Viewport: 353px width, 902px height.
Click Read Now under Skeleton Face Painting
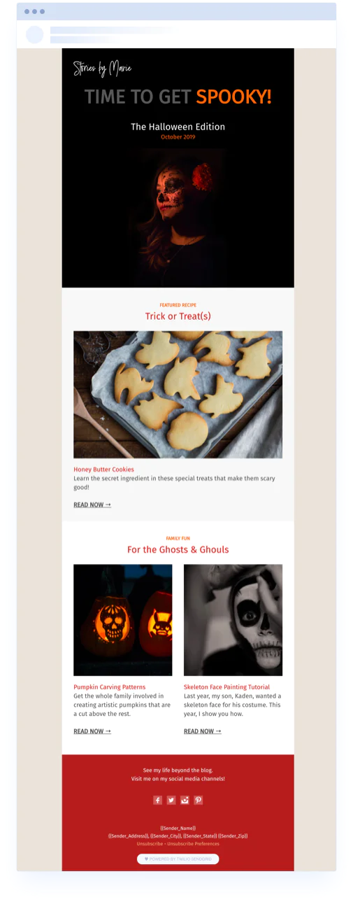(203, 731)
